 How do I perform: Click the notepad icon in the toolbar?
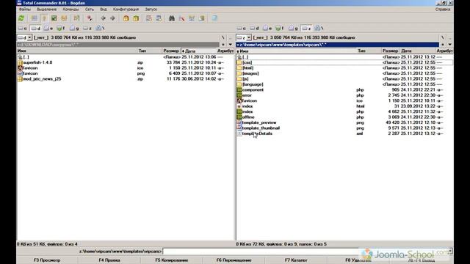[x=214, y=18]
